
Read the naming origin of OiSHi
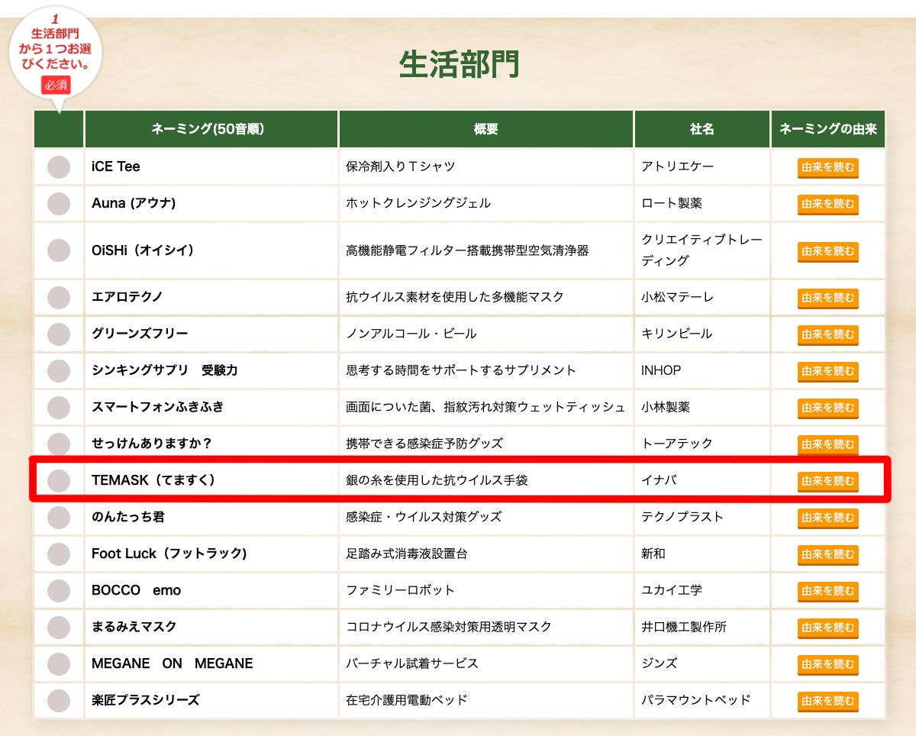tap(828, 251)
